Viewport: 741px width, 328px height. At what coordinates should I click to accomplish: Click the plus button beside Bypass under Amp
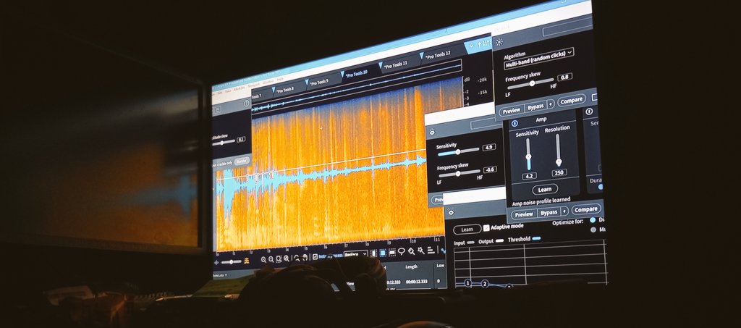[x=564, y=211]
